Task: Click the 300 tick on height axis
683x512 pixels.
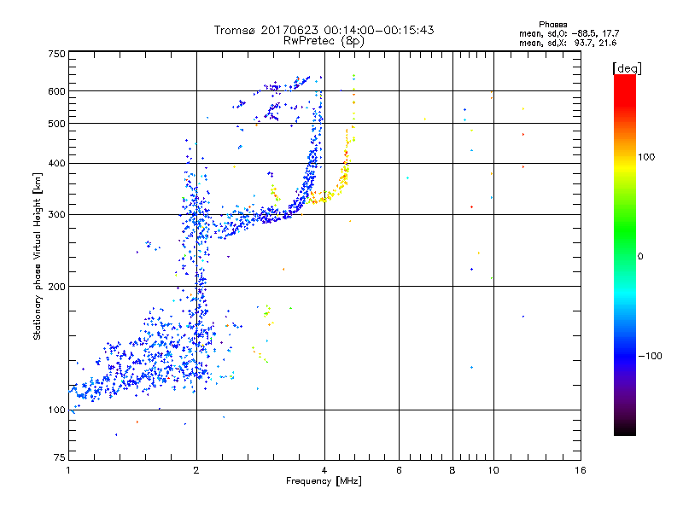Action: [x=55, y=214]
